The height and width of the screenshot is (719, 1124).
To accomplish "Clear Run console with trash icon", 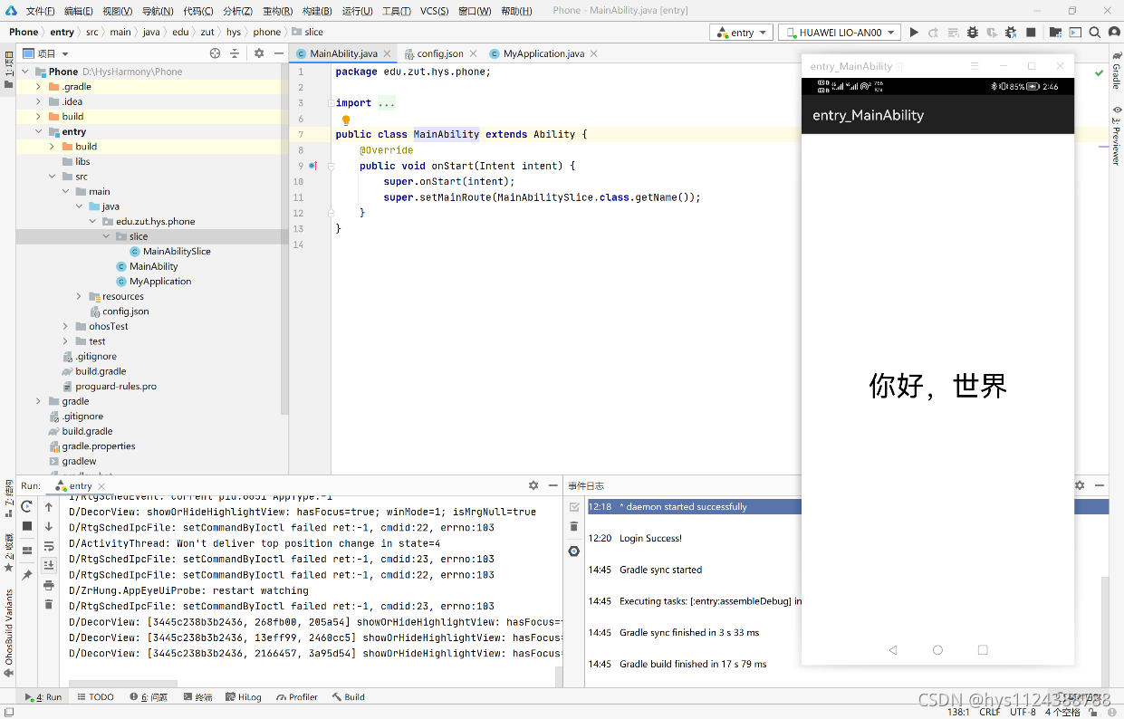I will click(x=49, y=604).
